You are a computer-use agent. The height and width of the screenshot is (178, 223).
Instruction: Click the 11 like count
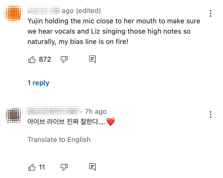[x=42, y=167]
